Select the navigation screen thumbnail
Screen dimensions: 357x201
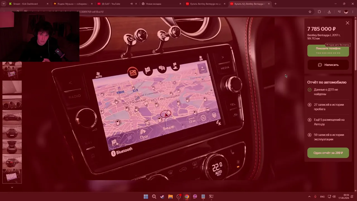pyautogui.click(x=12, y=176)
